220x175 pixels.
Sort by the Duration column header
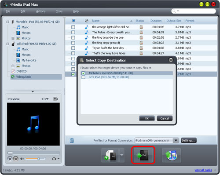click(156, 21)
